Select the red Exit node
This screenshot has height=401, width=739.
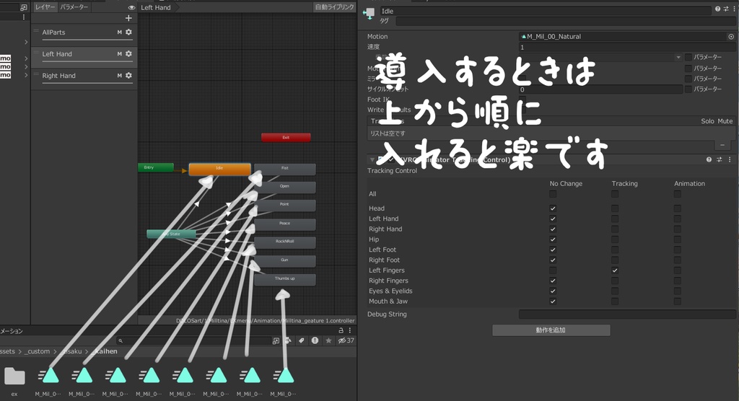[x=286, y=138]
